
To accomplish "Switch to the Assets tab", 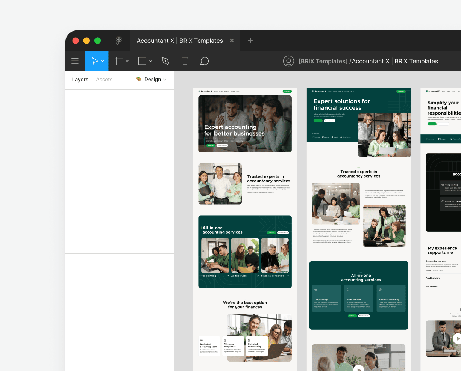I will tap(104, 79).
